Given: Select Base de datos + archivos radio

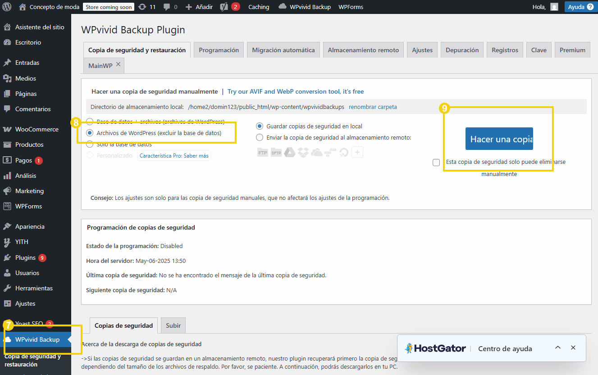Looking at the screenshot, I should (x=90, y=122).
